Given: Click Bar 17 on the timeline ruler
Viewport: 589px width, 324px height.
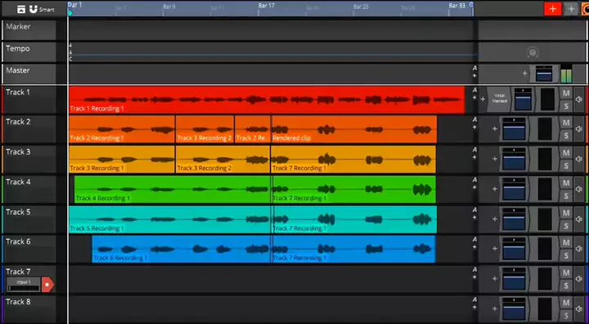Looking at the screenshot, I should [267, 6].
